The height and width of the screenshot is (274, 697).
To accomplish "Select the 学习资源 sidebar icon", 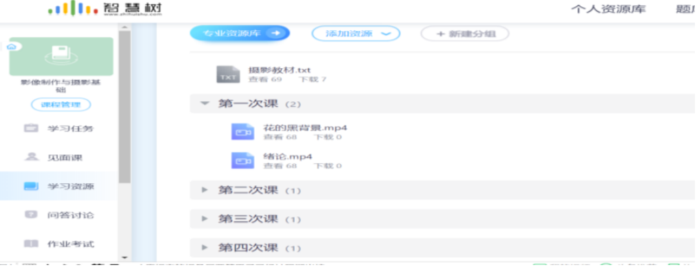I will click(x=31, y=186).
